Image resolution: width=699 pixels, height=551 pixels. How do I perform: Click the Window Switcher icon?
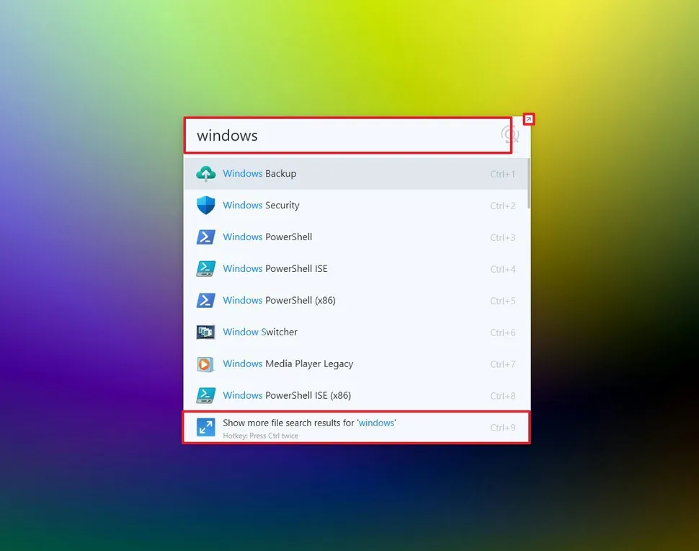(x=205, y=332)
